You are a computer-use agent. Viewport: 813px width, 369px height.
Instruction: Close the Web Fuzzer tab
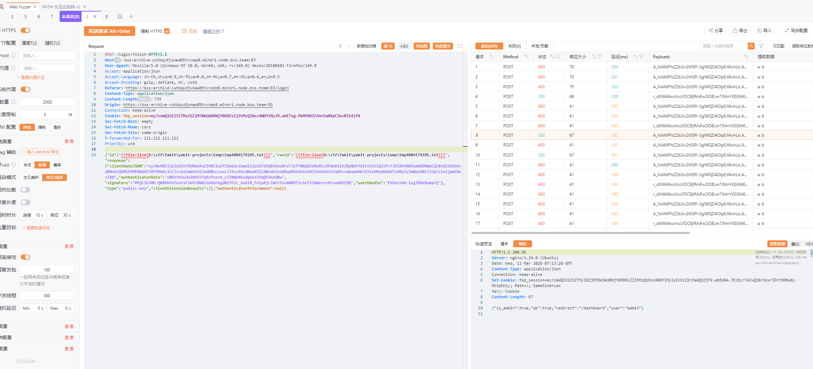coord(35,7)
